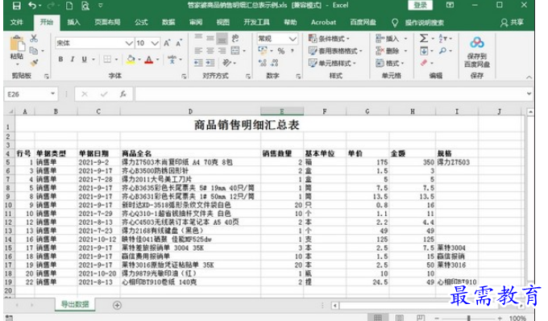Screen dimensions: 548x321
Task: Open the 文件 File menu
Action: pos(16,23)
